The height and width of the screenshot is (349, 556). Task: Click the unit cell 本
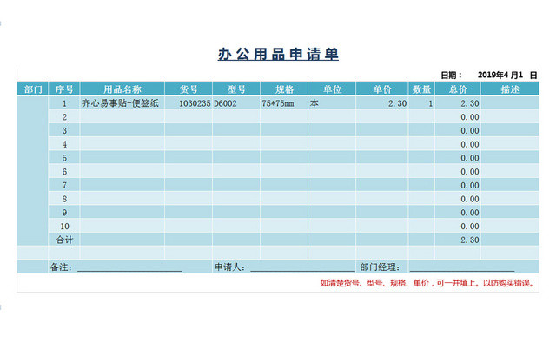332,103
